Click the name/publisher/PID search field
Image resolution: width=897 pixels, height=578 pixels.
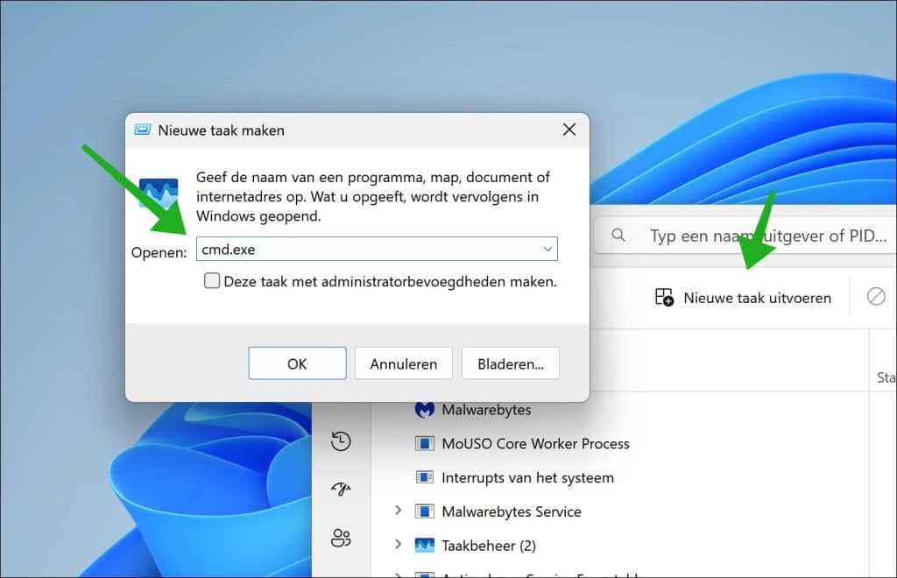pyautogui.click(x=753, y=235)
